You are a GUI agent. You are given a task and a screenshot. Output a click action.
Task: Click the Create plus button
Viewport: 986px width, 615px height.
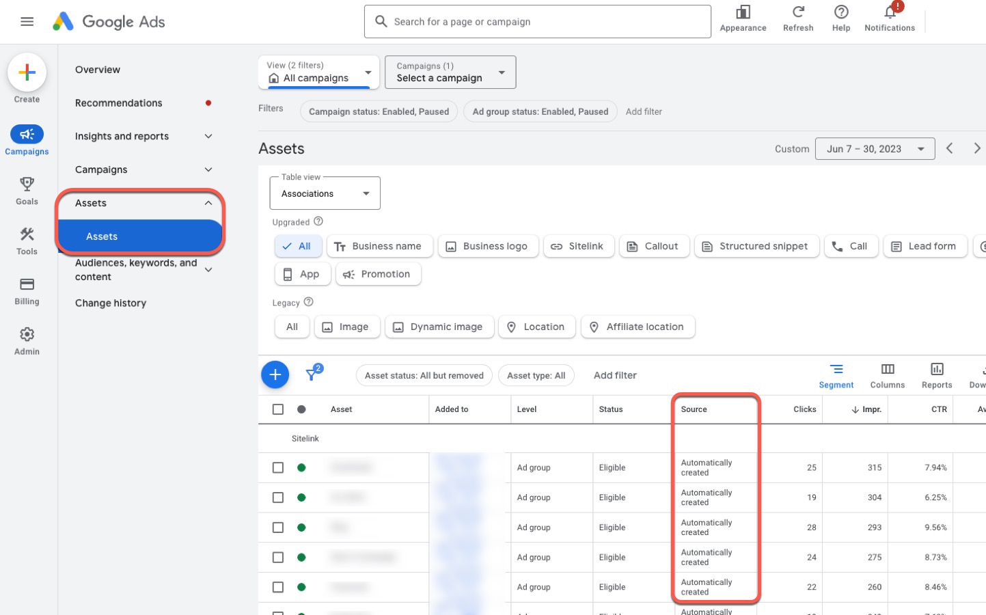pos(27,72)
